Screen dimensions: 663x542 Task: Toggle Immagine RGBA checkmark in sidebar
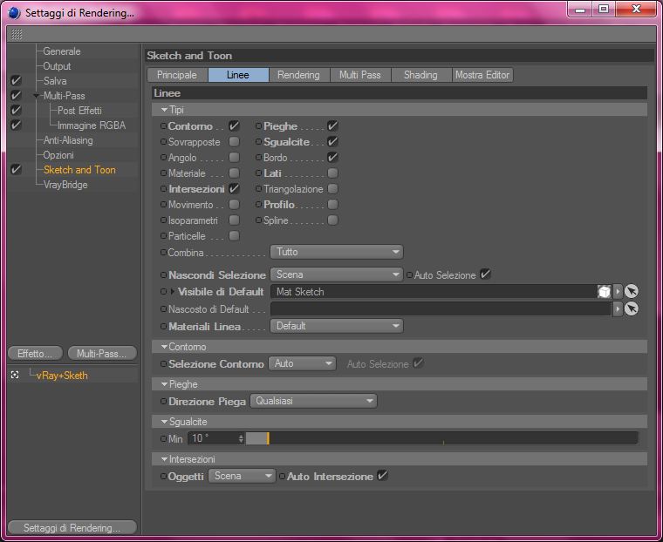coord(16,125)
